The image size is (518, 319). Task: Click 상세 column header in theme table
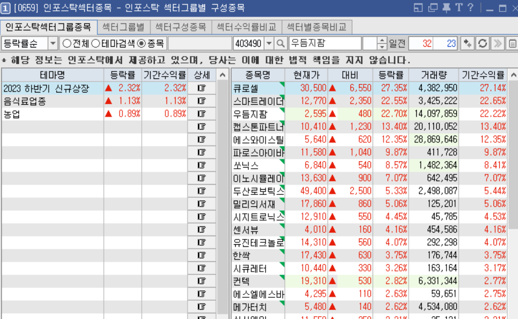click(202, 75)
